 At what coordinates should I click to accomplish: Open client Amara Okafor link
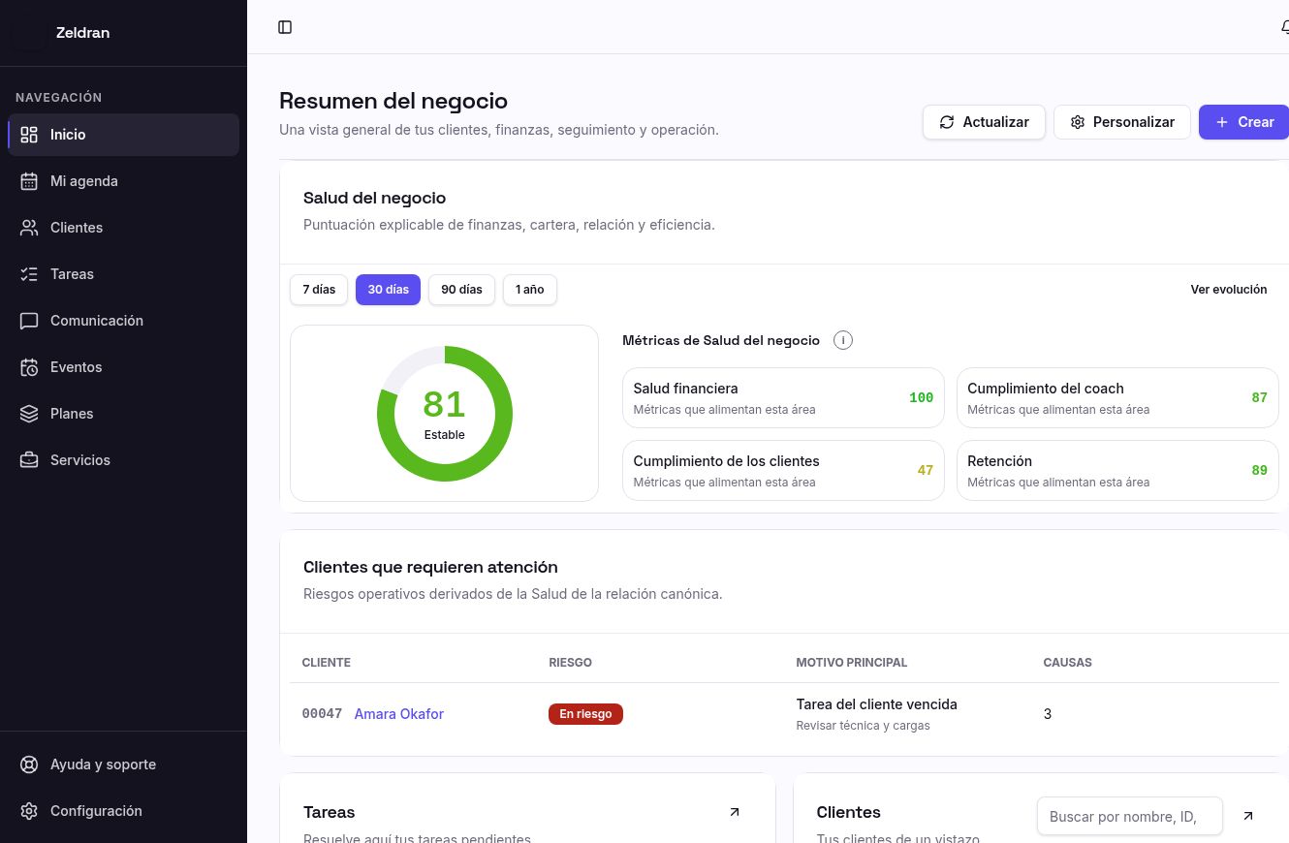pos(399,714)
